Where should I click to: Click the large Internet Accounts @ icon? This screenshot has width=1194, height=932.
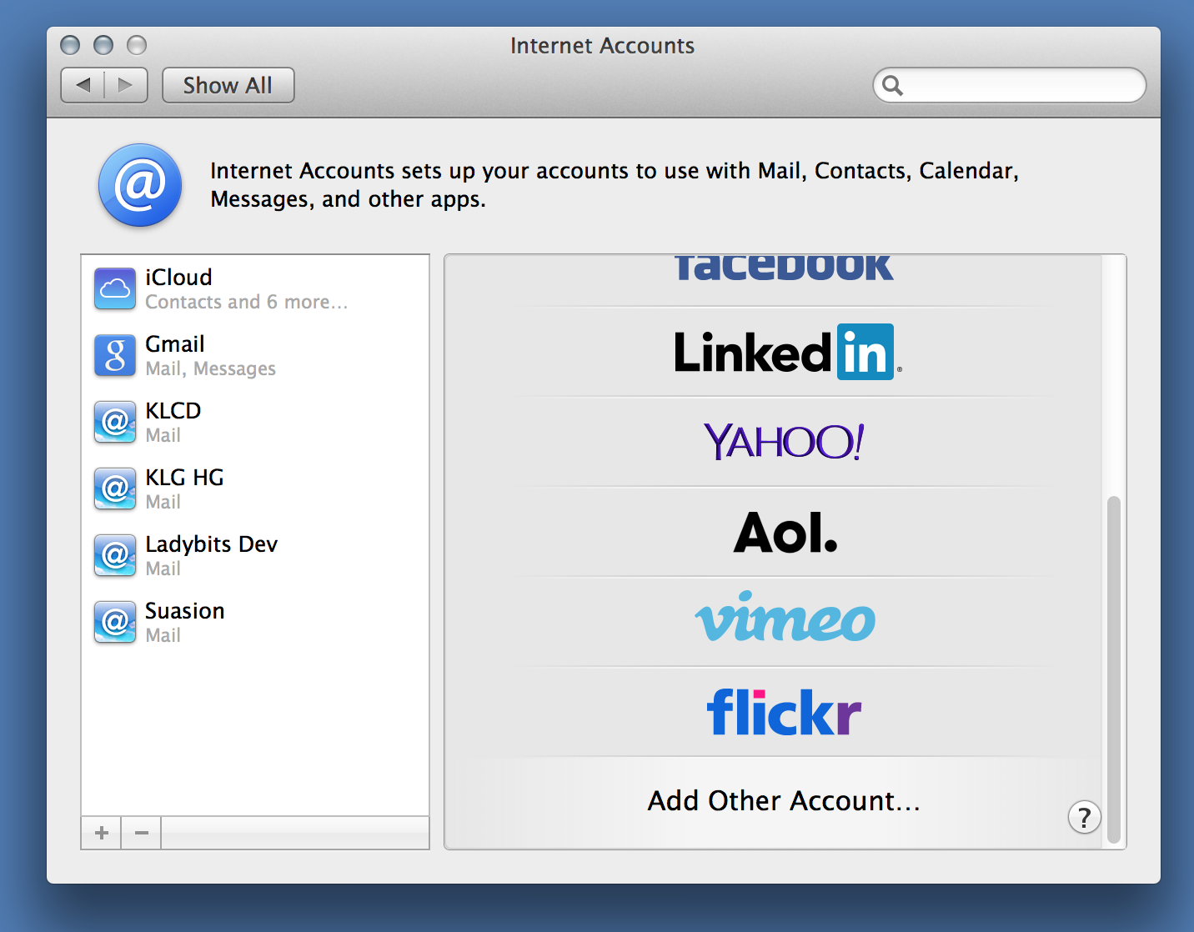coord(140,185)
